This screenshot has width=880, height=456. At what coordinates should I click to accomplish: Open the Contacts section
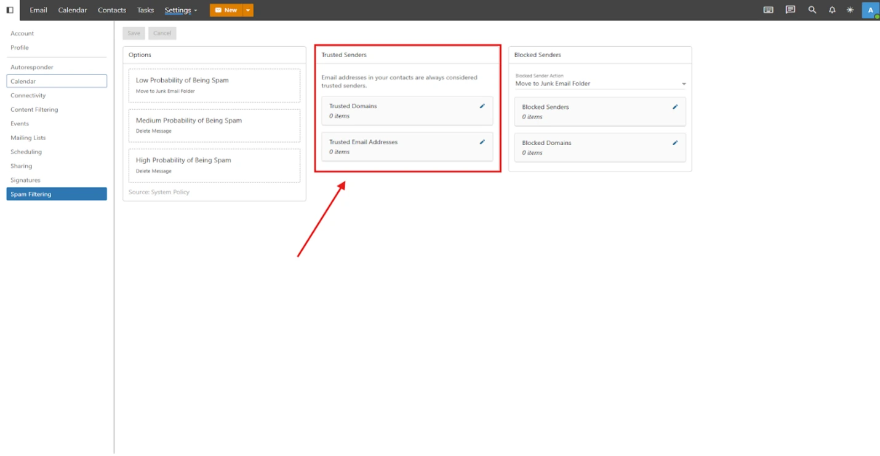click(112, 10)
